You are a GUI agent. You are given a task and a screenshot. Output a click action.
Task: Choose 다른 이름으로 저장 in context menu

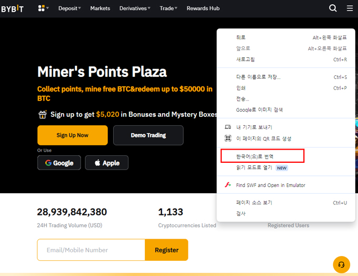[286, 77]
